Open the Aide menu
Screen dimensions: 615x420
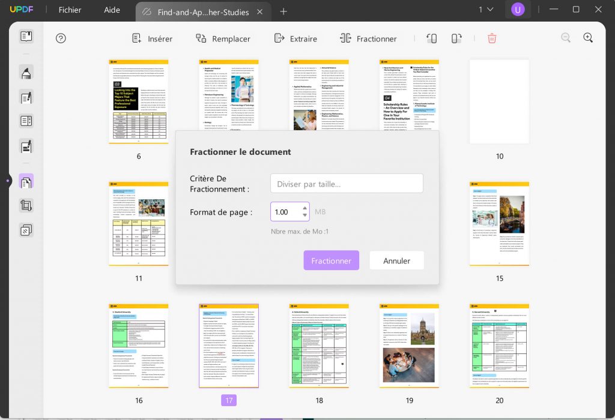click(x=112, y=10)
